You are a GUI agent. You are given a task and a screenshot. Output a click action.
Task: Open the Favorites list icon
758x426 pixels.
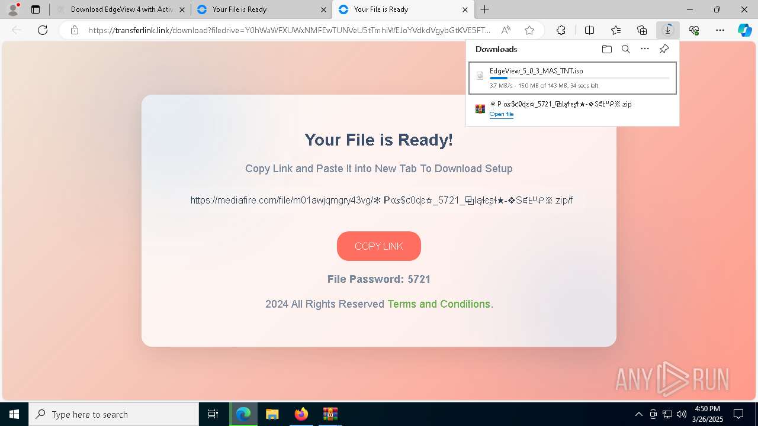click(x=616, y=30)
